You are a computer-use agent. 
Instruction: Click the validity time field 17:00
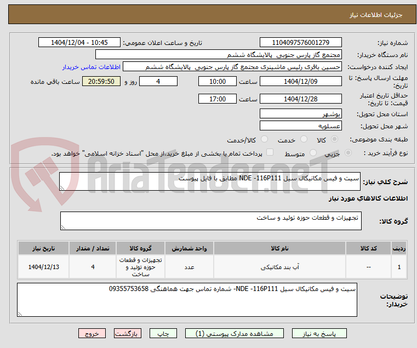(218, 99)
